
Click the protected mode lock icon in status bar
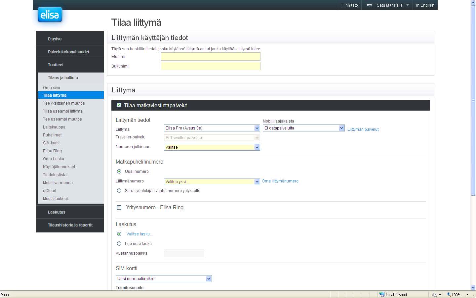434,294
